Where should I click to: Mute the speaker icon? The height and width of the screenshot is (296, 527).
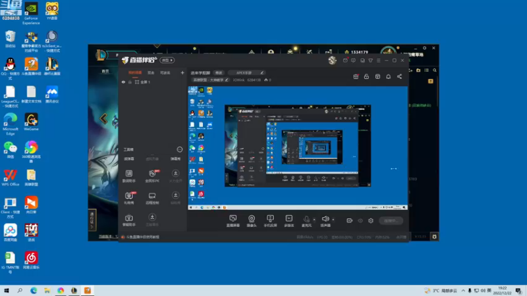[x=325, y=219]
